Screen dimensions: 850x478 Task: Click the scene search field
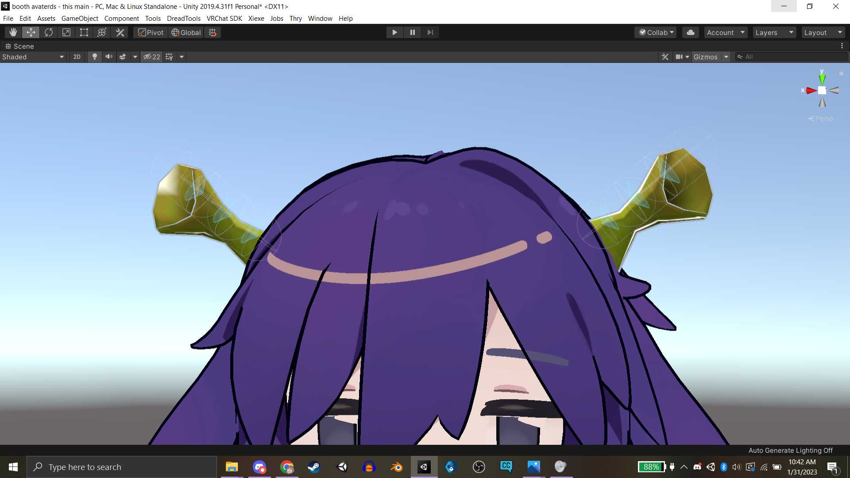click(792, 57)
